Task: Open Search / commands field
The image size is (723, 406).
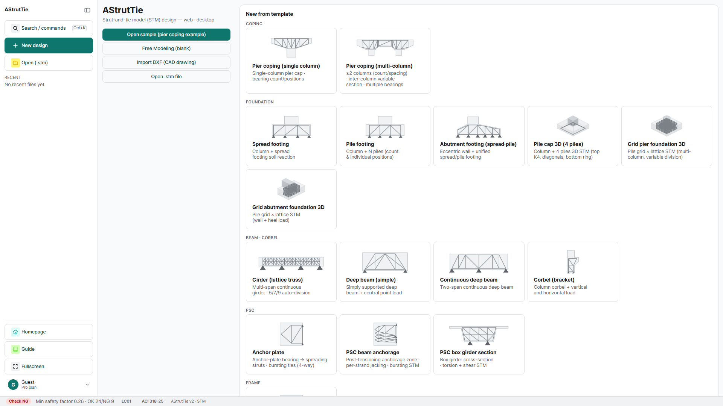Action: 49,28
